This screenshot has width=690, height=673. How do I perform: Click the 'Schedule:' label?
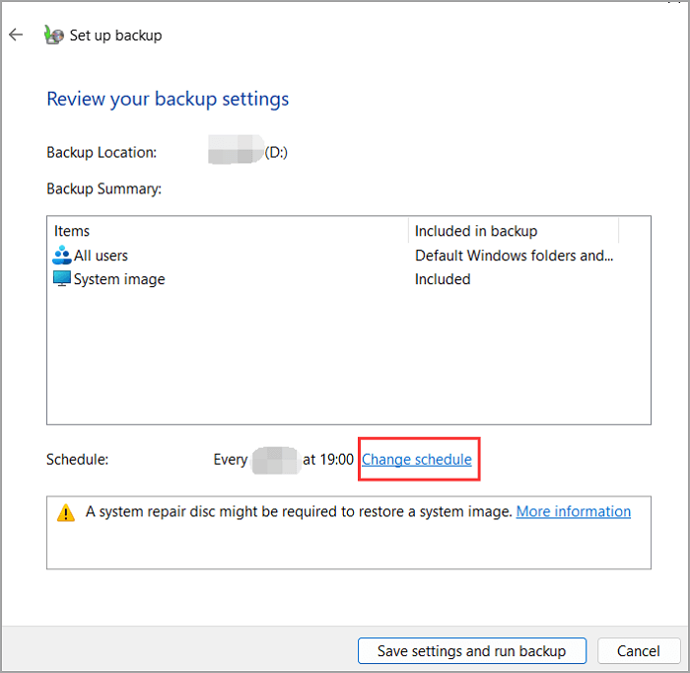78,460
